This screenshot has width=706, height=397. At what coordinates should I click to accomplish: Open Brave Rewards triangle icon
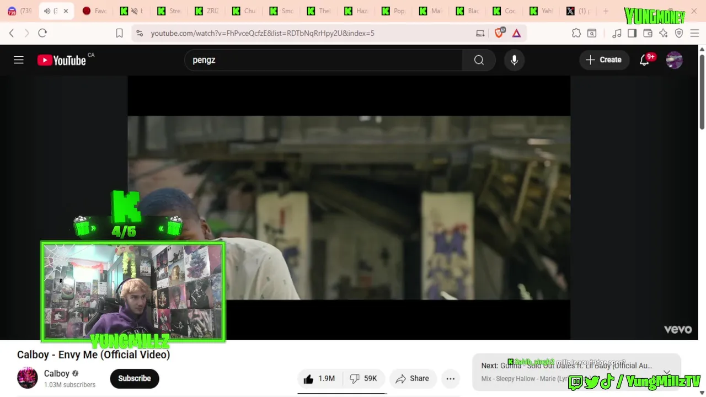[x=516, y=33]
